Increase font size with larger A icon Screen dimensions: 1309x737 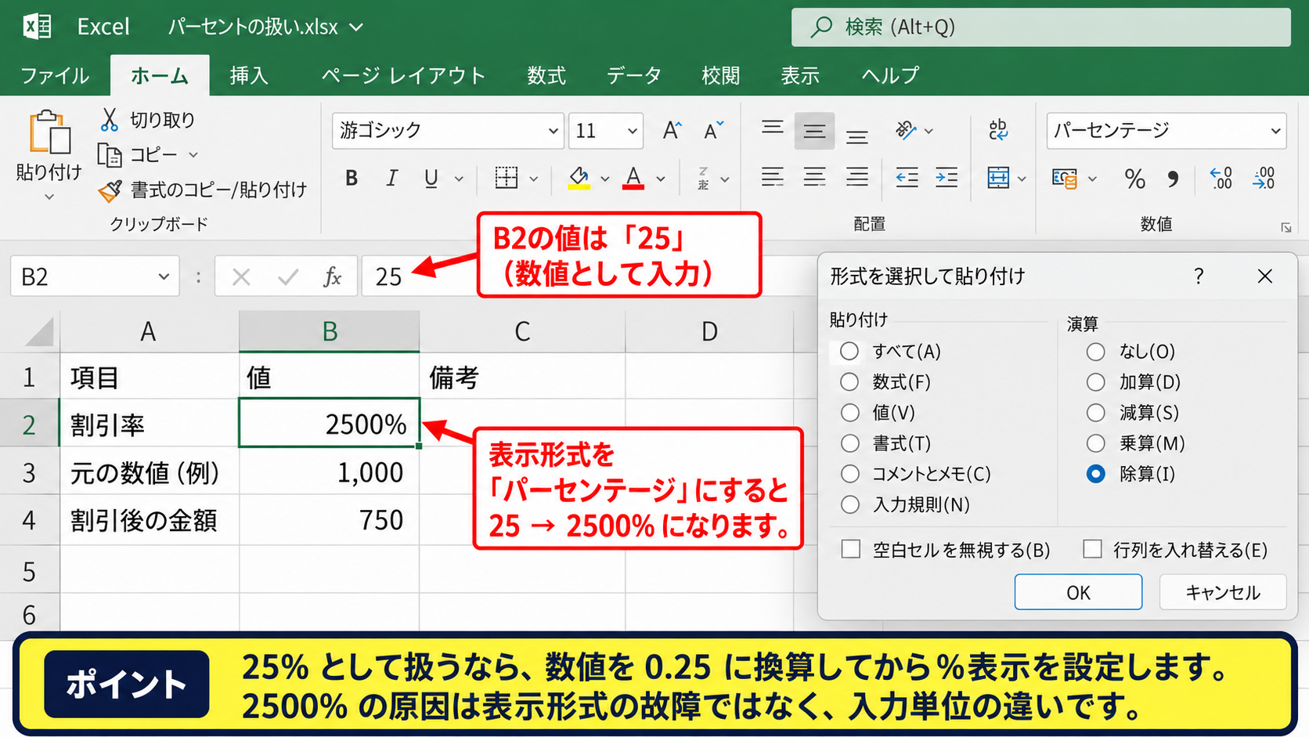672,130
